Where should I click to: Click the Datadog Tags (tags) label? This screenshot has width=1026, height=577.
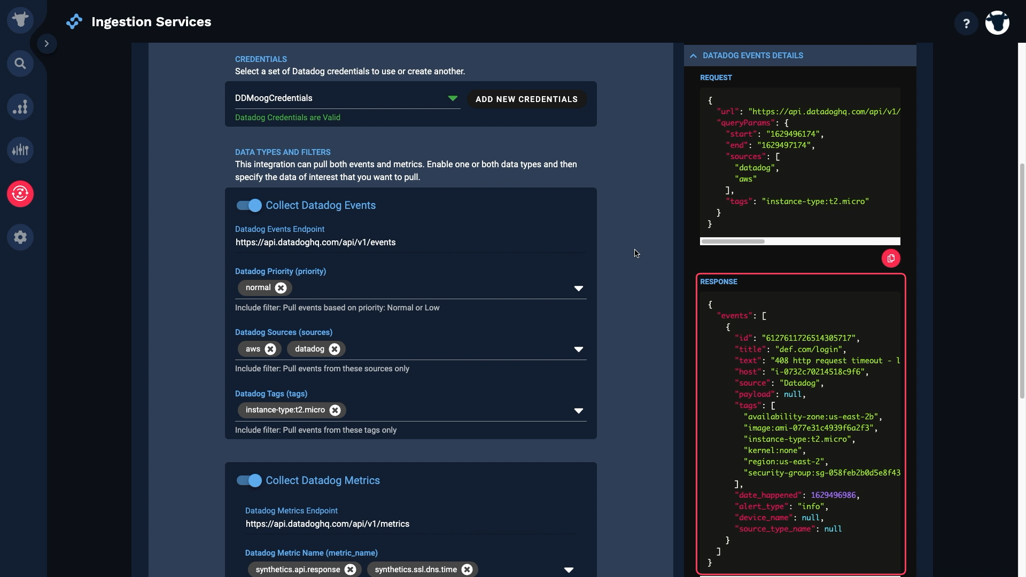(271, 394)
